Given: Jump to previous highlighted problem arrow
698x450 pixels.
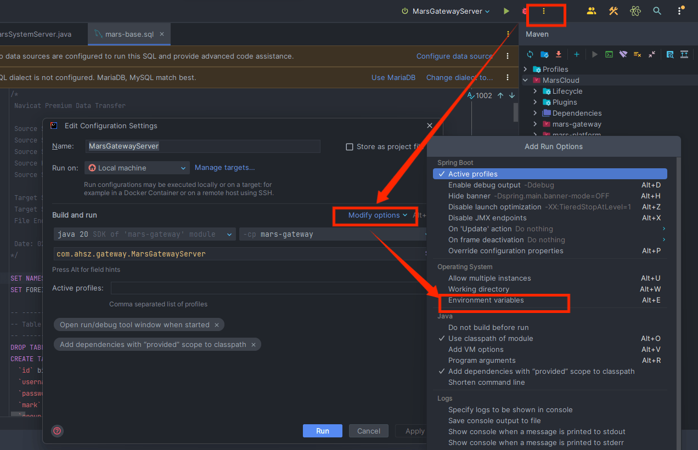Looking at the screenshot, I should (500, 95).
